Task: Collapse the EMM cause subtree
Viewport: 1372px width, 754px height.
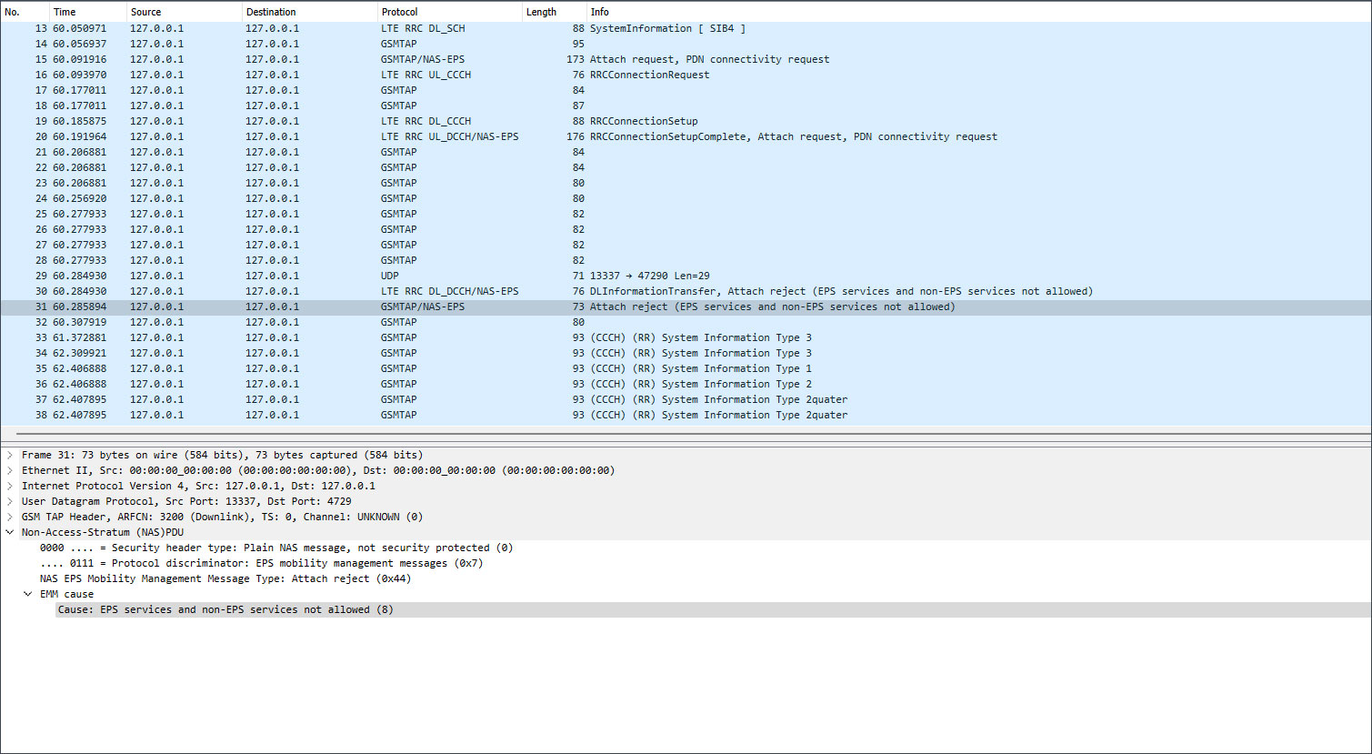Action: click(x=28, y=594)
